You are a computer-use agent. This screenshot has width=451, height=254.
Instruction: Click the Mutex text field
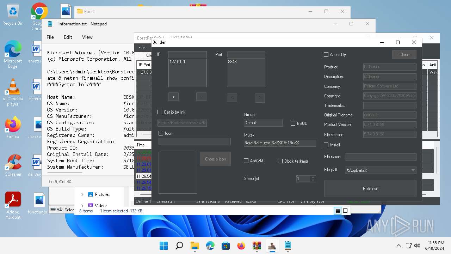[280, 143]
